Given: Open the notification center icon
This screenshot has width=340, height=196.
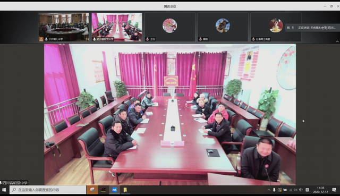Looking at the screenshot, I should point(334,190).
